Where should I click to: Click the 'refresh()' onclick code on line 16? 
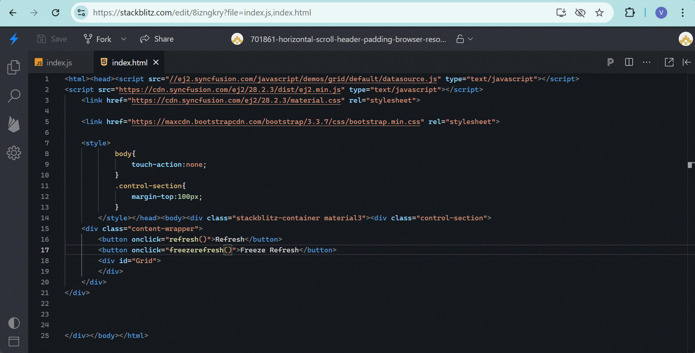tap(188, 239)
